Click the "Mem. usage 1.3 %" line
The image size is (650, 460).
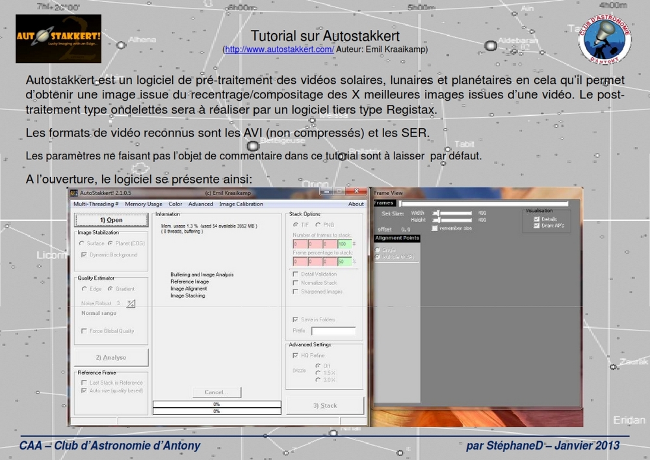pos(209,226)
